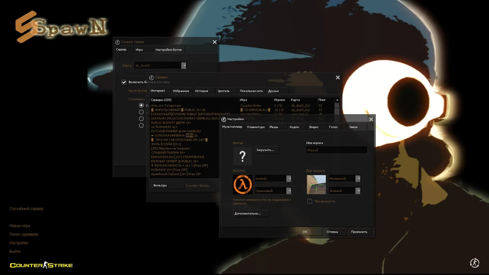Select the first difficulty radio button

coord(141,105)
